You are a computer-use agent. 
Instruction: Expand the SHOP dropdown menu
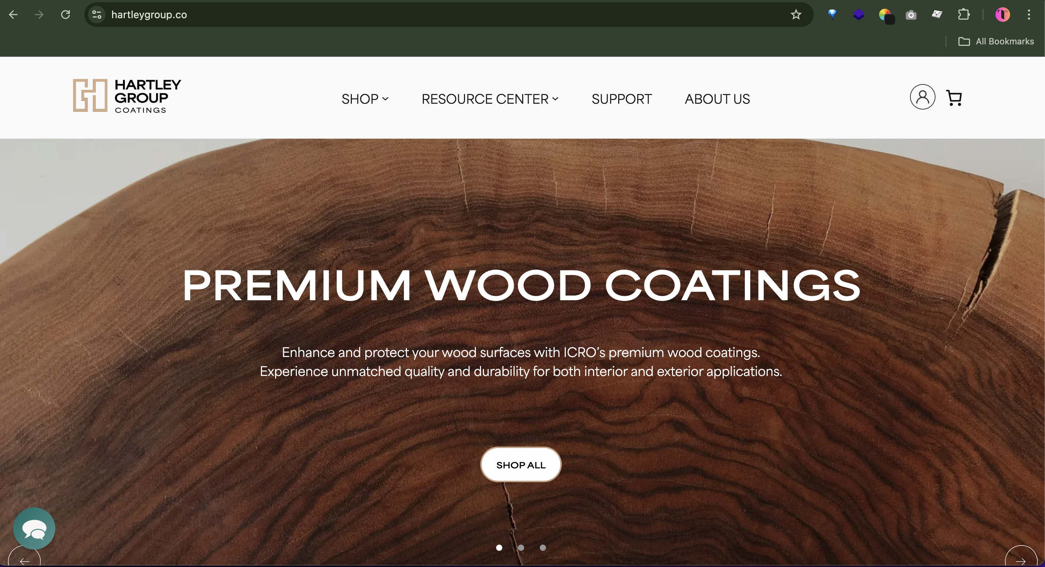click(365, 99)
